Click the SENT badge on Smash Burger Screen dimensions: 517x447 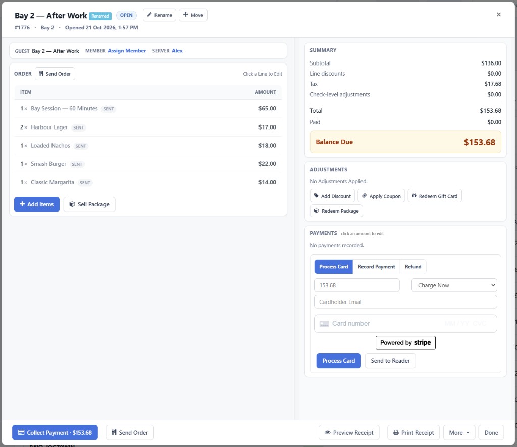[77, 164]
